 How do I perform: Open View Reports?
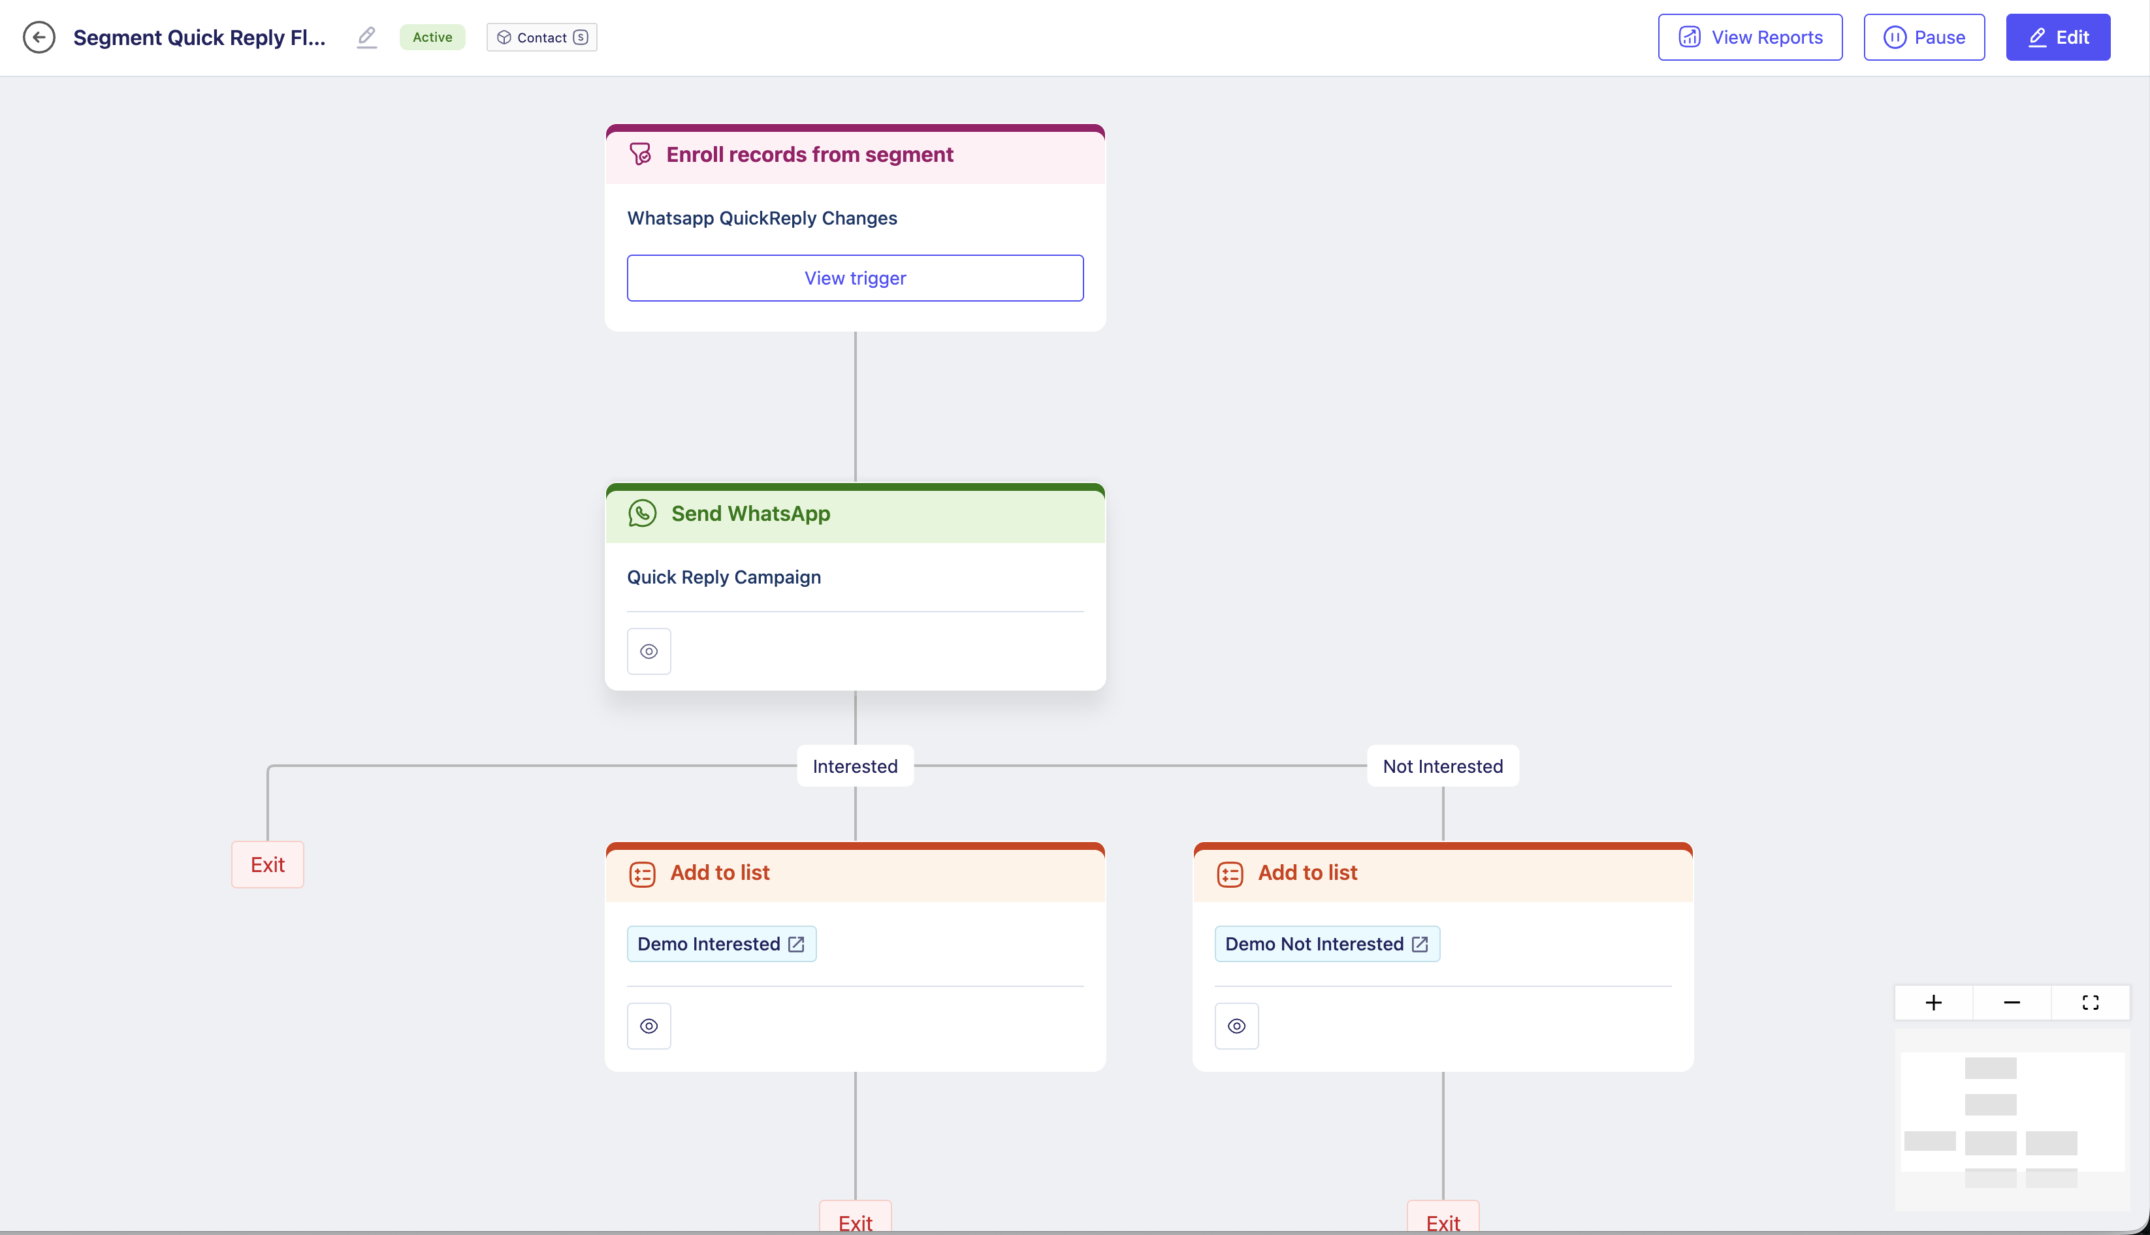[1750, 37]
